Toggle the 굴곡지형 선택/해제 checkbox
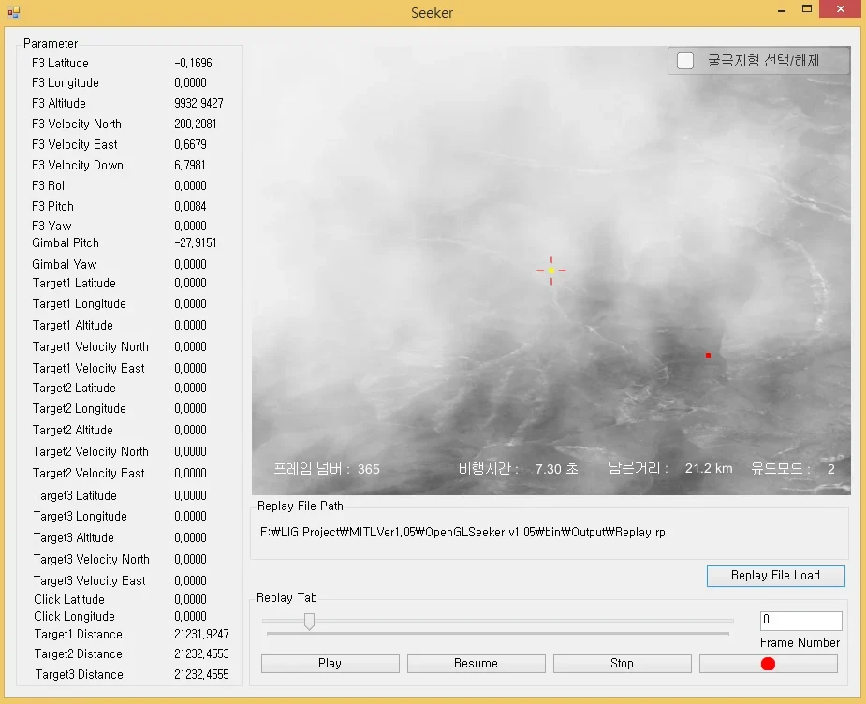 tap(685, 61)
